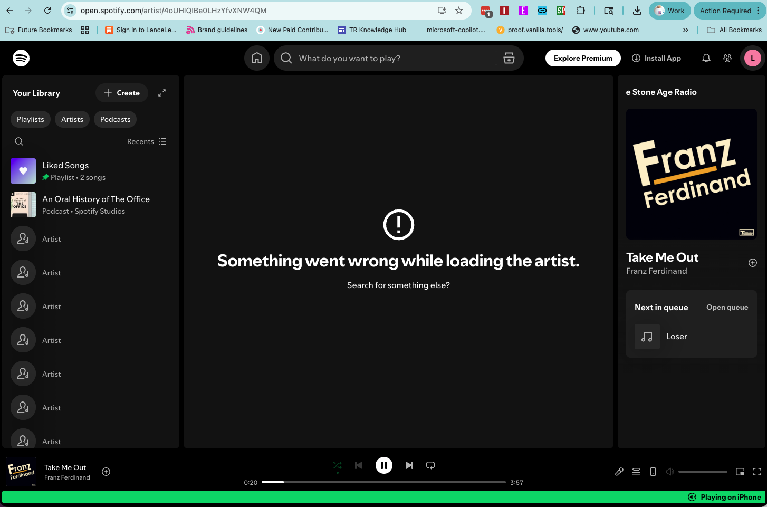Screen dimensions: 767x507
Task: Show hidden bookmarks chevron
Action: [x=686, y=30]
